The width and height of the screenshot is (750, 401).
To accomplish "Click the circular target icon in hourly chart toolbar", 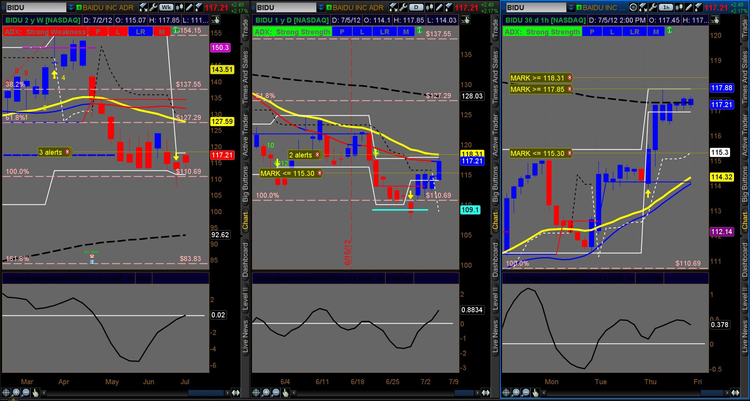I will (x=634, y=7).
